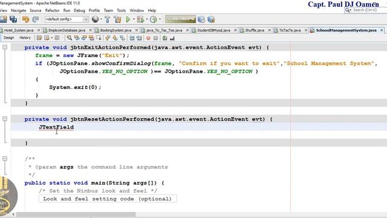Click the Find Selection magnifier icon
This screenshot has width=387, height=218.
tap(70, 38)
